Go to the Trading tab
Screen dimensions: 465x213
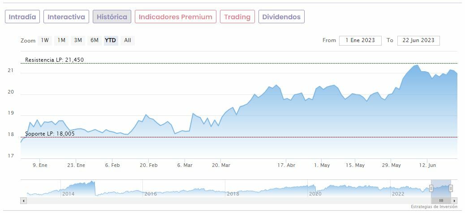pyautogui.click(x=237, y=17)
